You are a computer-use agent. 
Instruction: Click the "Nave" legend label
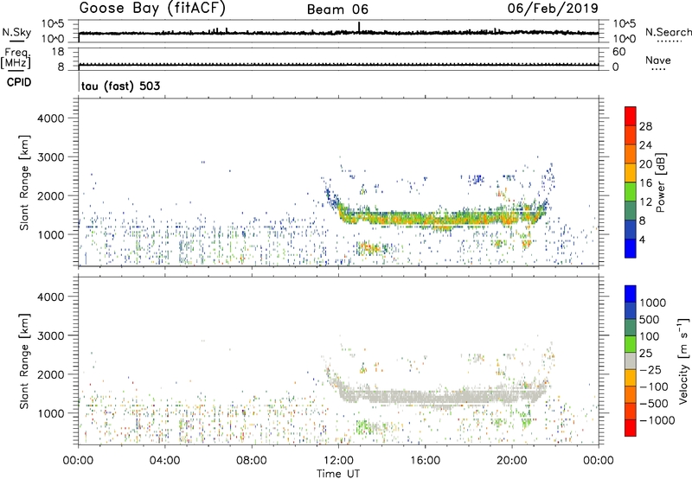point(658,60)
